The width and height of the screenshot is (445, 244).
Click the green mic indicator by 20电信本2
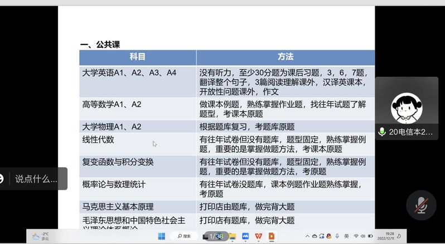point(382,132)
